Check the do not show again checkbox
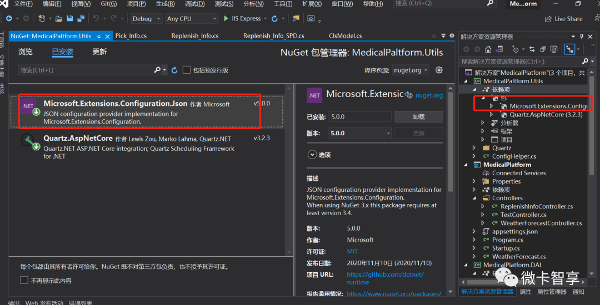Viewport: 600px width, 305px height. pos(24,281)
